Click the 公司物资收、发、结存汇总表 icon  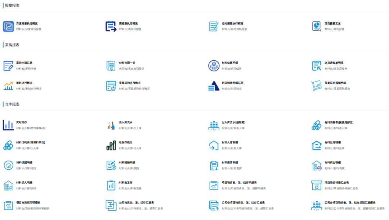[111, 206]
